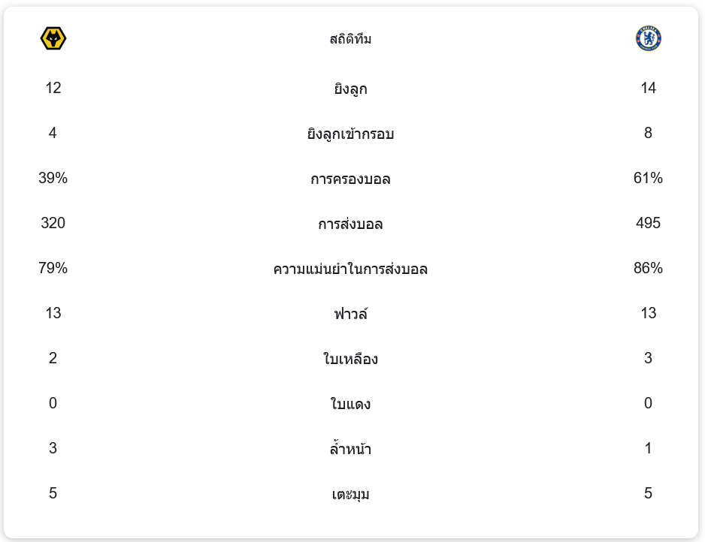Click the เตะมุม stat label
Screen dimensions: 705x542
click(x=350, y=494)
